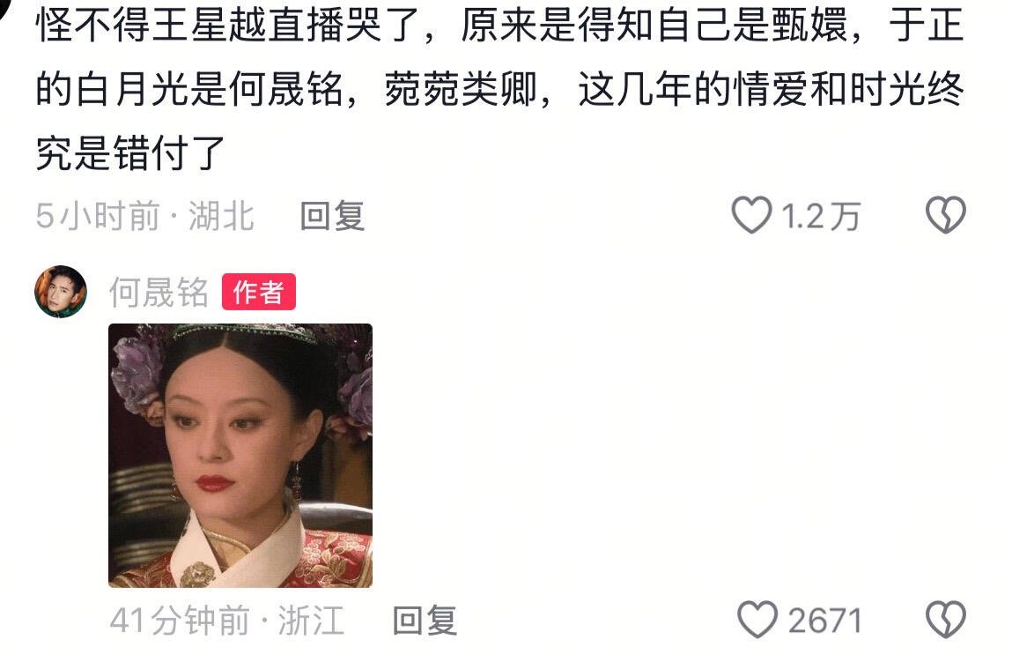
Task: Tap the heart on 何晟铭's image reply
Action: [x=757, y=620]
